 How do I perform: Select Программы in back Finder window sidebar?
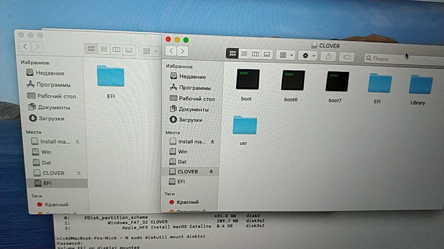coord(49,85)
